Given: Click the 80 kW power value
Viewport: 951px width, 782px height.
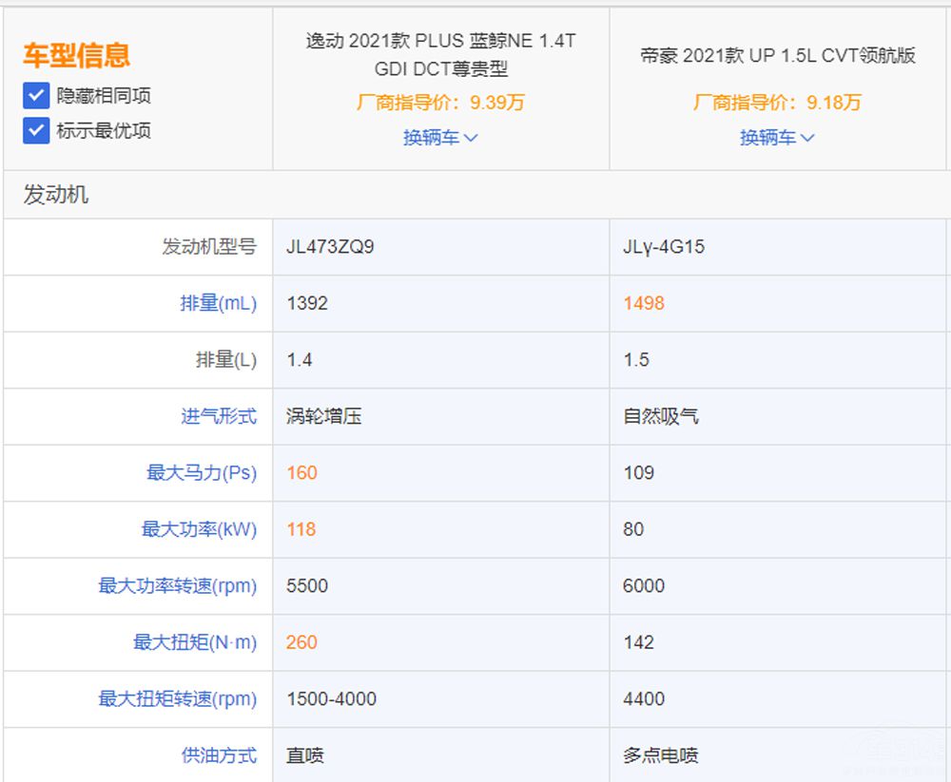Looking at the screenshot, I should (x=633, y=528).
